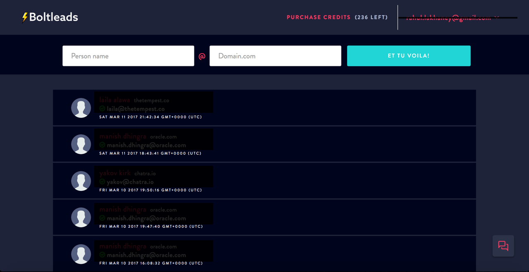Click the 236 LEFT credits counter
The width and height of the screenshot is (529, 272).
click(x=371, y=17)
